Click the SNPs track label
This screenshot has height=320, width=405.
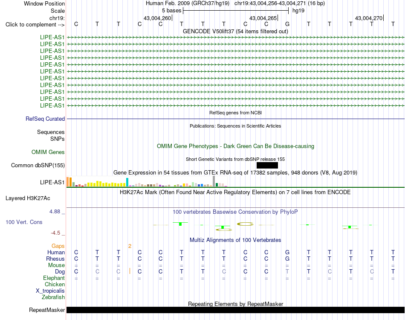click(58, 139)
